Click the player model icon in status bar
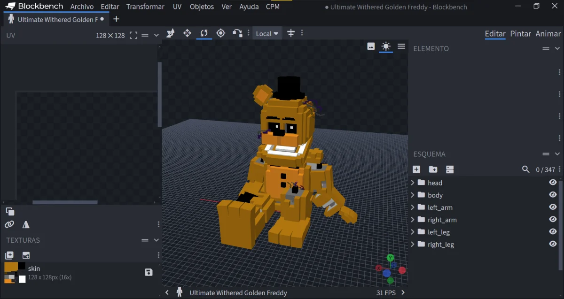Screen dimensions: 564x299 click(179, 292)
